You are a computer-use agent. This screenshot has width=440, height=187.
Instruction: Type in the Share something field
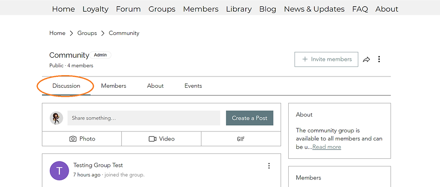click(144, 118)
